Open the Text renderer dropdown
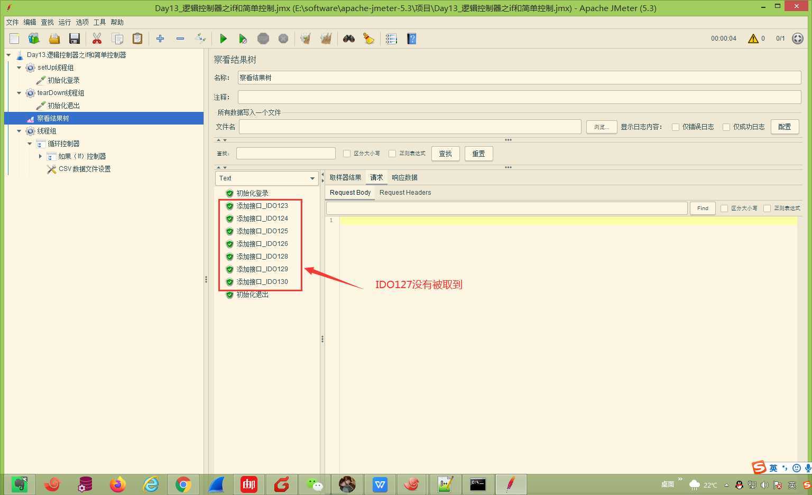This screenshot has width=812, height=495. tap(266, 178)
